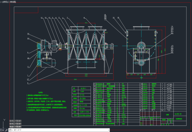Select the VLDH-00 drawing number in title block
Viewport: 192px width, 132px height.
click(178, 114)
